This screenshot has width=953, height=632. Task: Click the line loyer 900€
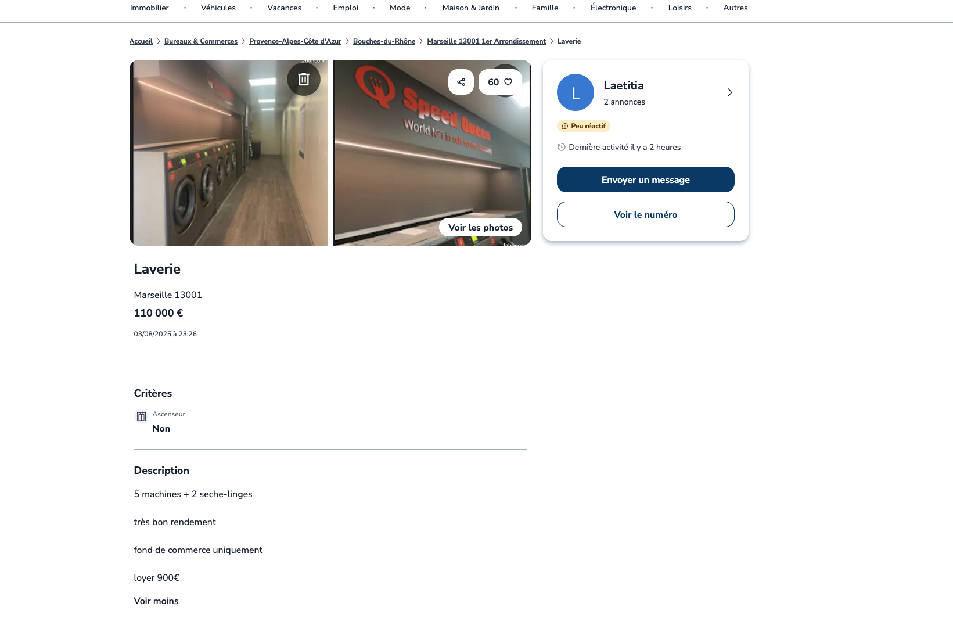157,578
